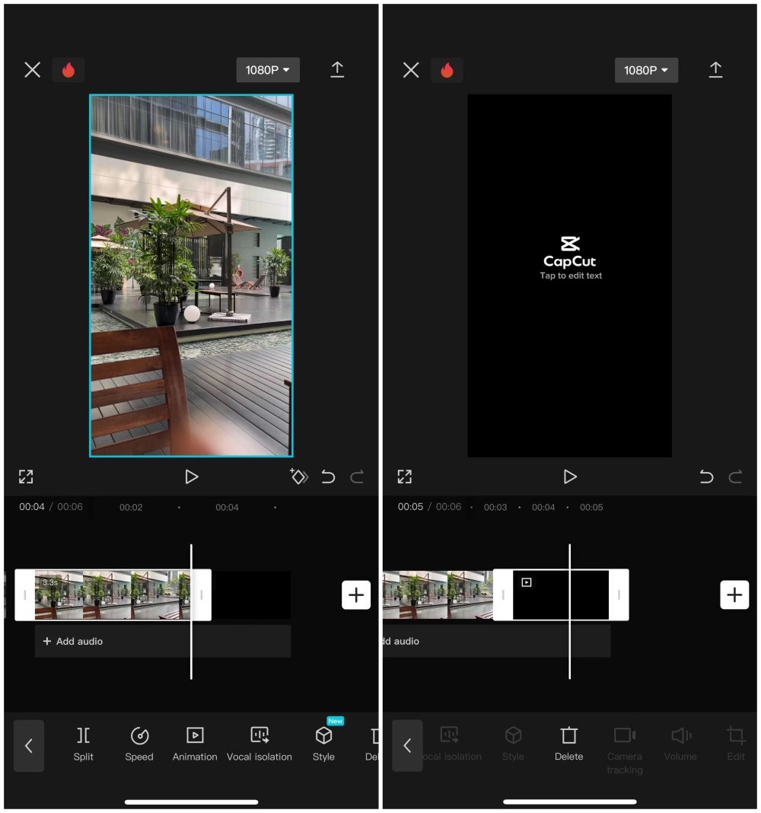Open the keyframe icon near the playhead
This screenshot has width=761, height=813.
pos(299,477)
